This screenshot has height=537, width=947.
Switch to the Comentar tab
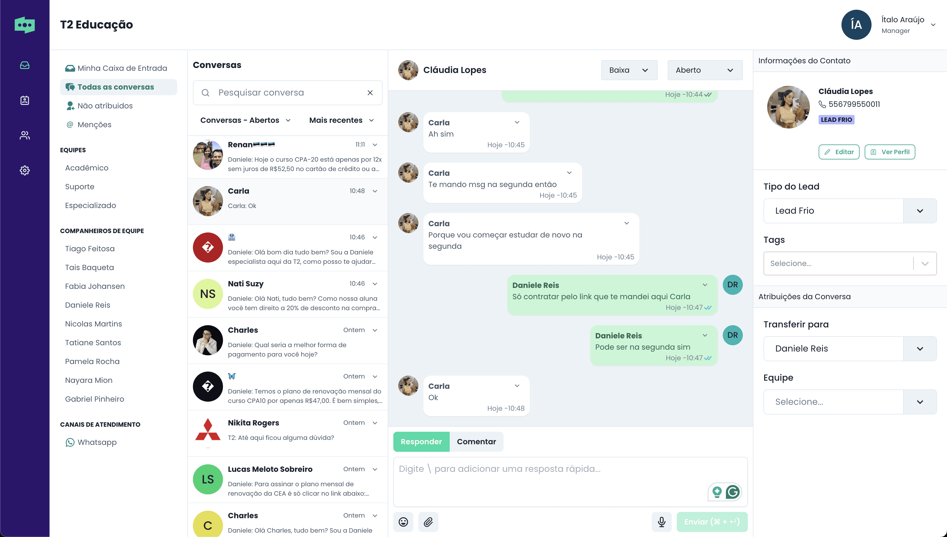pyautogui.click(x=476, y=441)
